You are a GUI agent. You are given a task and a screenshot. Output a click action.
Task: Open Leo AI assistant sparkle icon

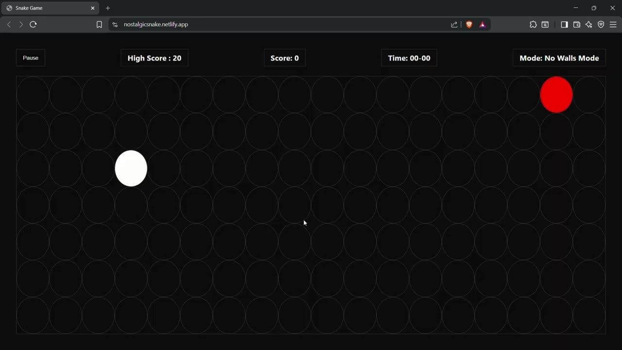coord(589,24)
